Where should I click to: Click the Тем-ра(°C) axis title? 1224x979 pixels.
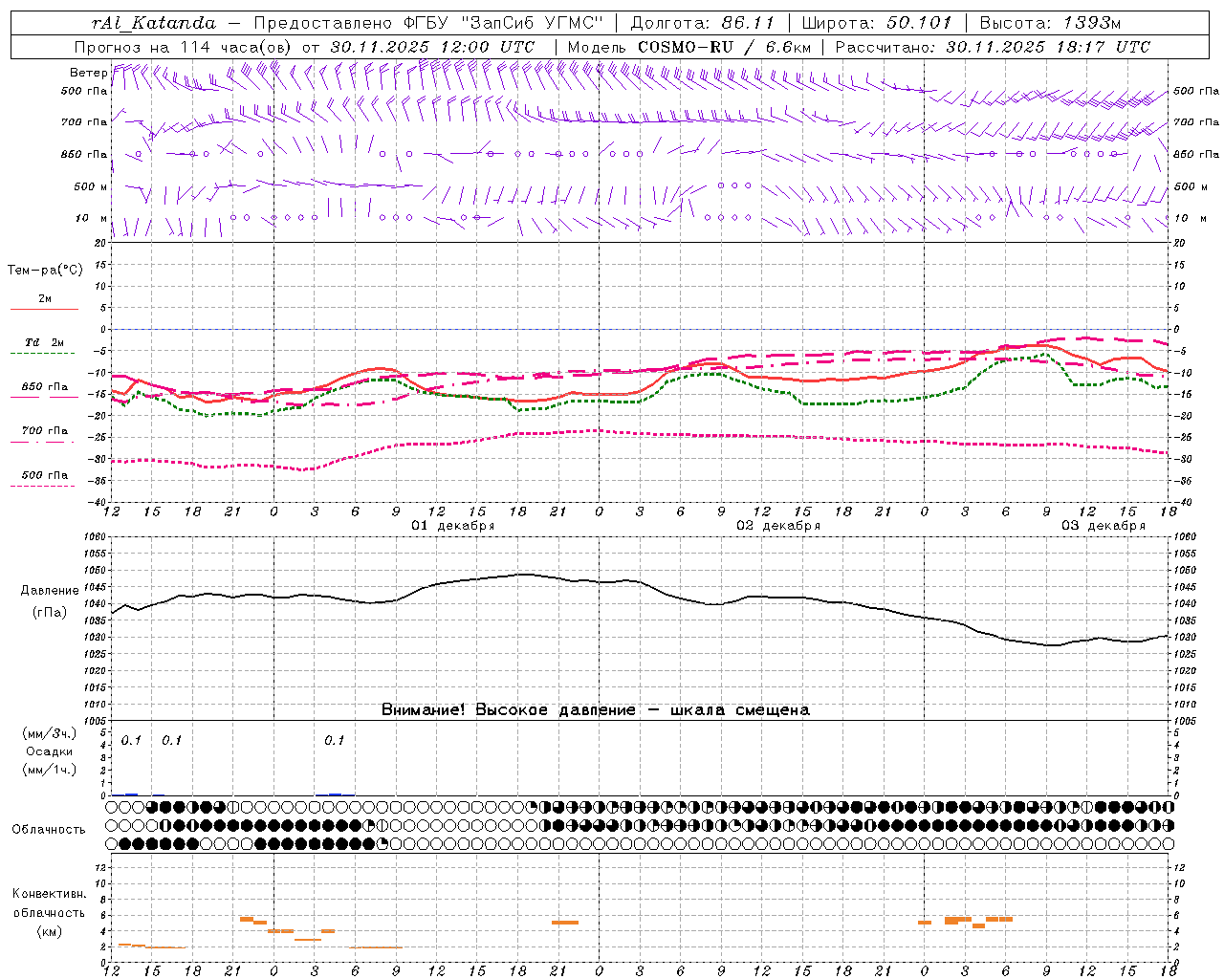[45, 271]
